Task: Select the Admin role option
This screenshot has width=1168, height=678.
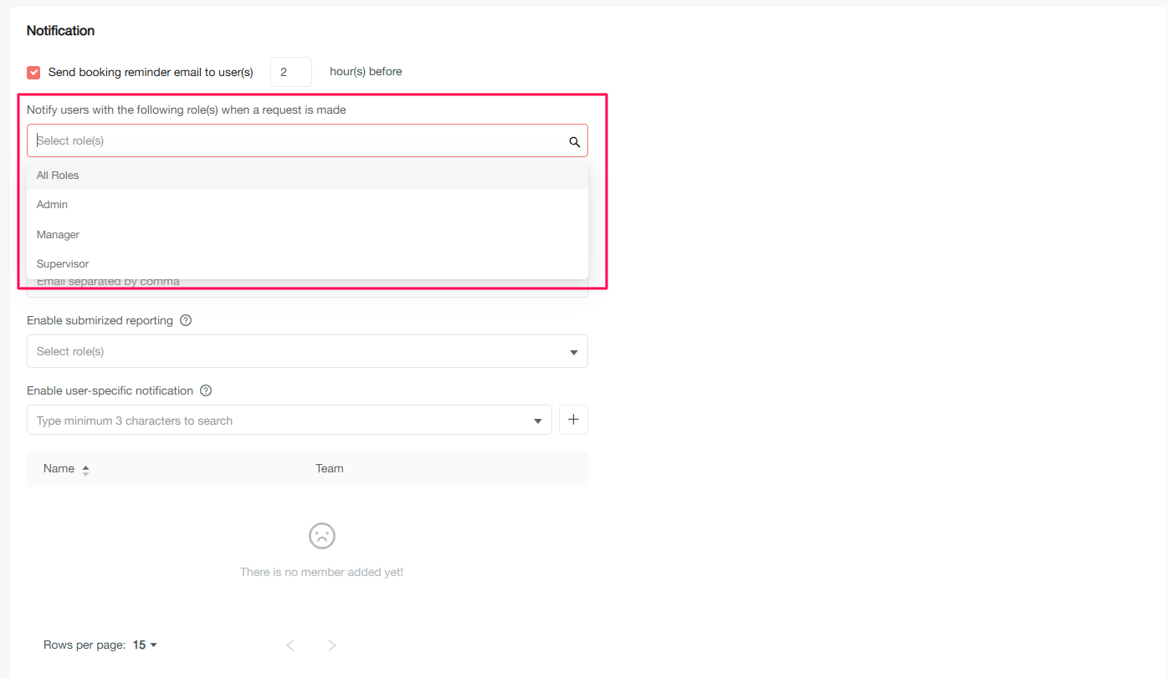Action: [52, 205]
